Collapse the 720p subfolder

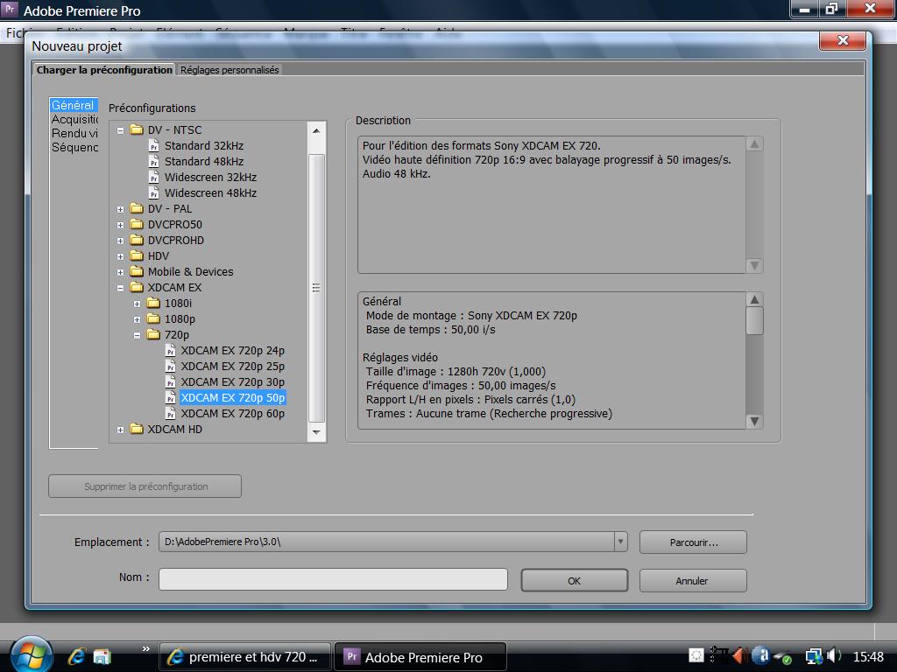138,335
